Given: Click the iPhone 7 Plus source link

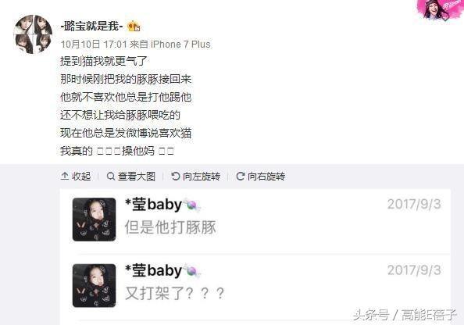Looking at the screenshot, I should pyautogui.click(x=180, y=45).
